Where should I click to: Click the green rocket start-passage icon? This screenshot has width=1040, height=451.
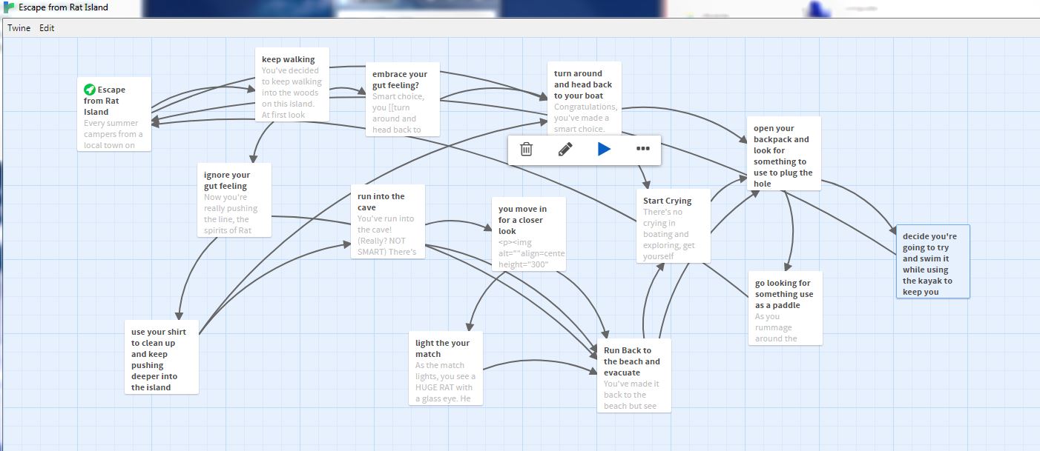tap(89, 90)
